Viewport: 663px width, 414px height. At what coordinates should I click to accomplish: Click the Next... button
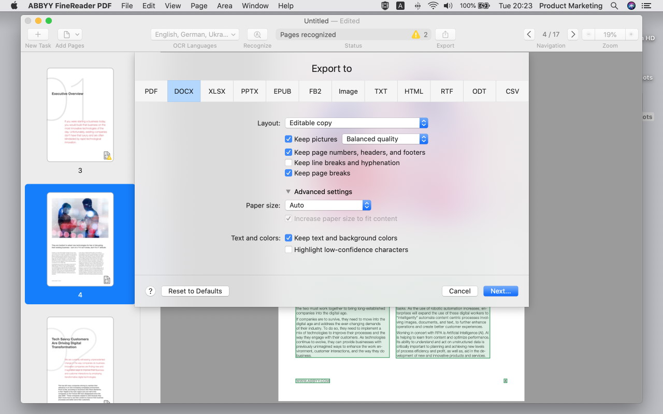tap(500, 291)
